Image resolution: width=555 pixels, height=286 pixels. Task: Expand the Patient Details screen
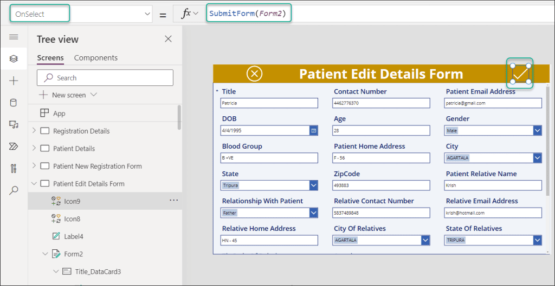[34, 148]
